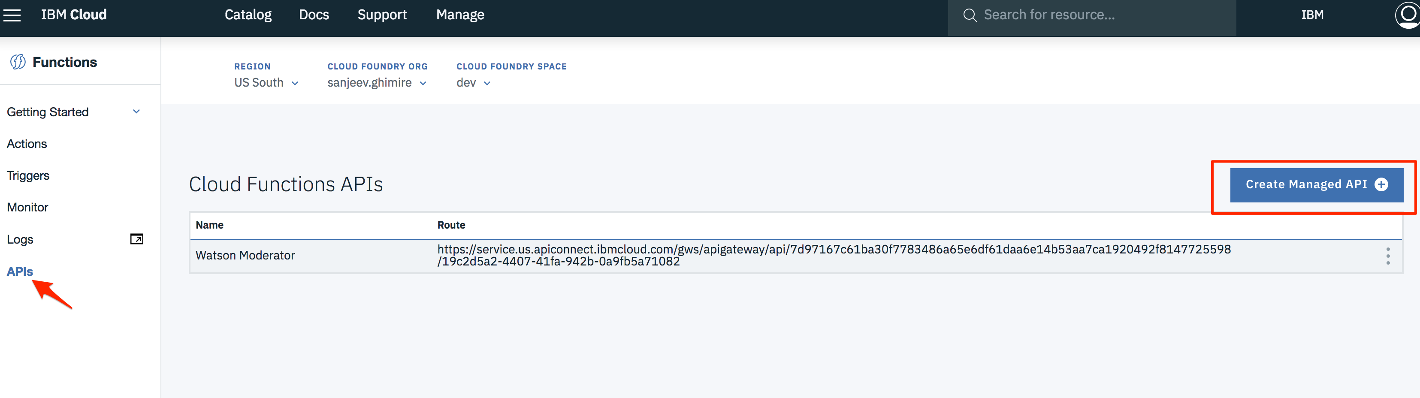The width and height of the screenshot is (1420, 398).
Task: Open the Docs menu item
Action: click(x=314, y=15)
